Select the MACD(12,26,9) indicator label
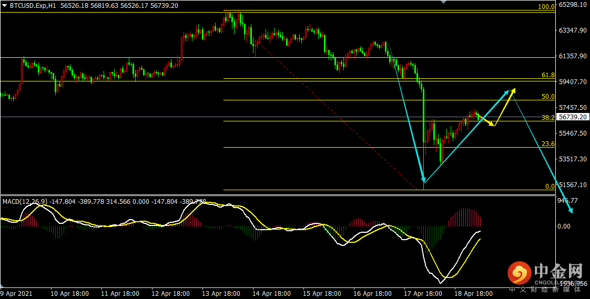This screenshot has width=590, height=299. tap(25, 202)
